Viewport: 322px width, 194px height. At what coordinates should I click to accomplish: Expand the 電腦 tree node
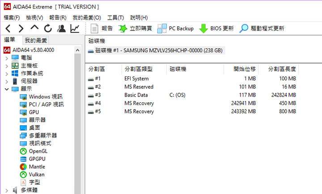click(x=6, y=58)
